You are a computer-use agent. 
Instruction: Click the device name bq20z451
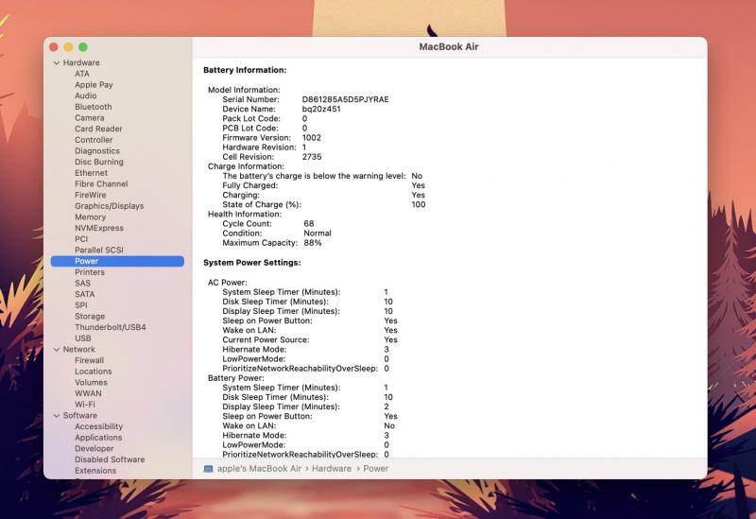click(321, 109)
